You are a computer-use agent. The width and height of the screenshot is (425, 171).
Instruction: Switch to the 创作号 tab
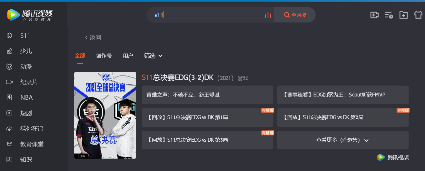coord(104,56)
